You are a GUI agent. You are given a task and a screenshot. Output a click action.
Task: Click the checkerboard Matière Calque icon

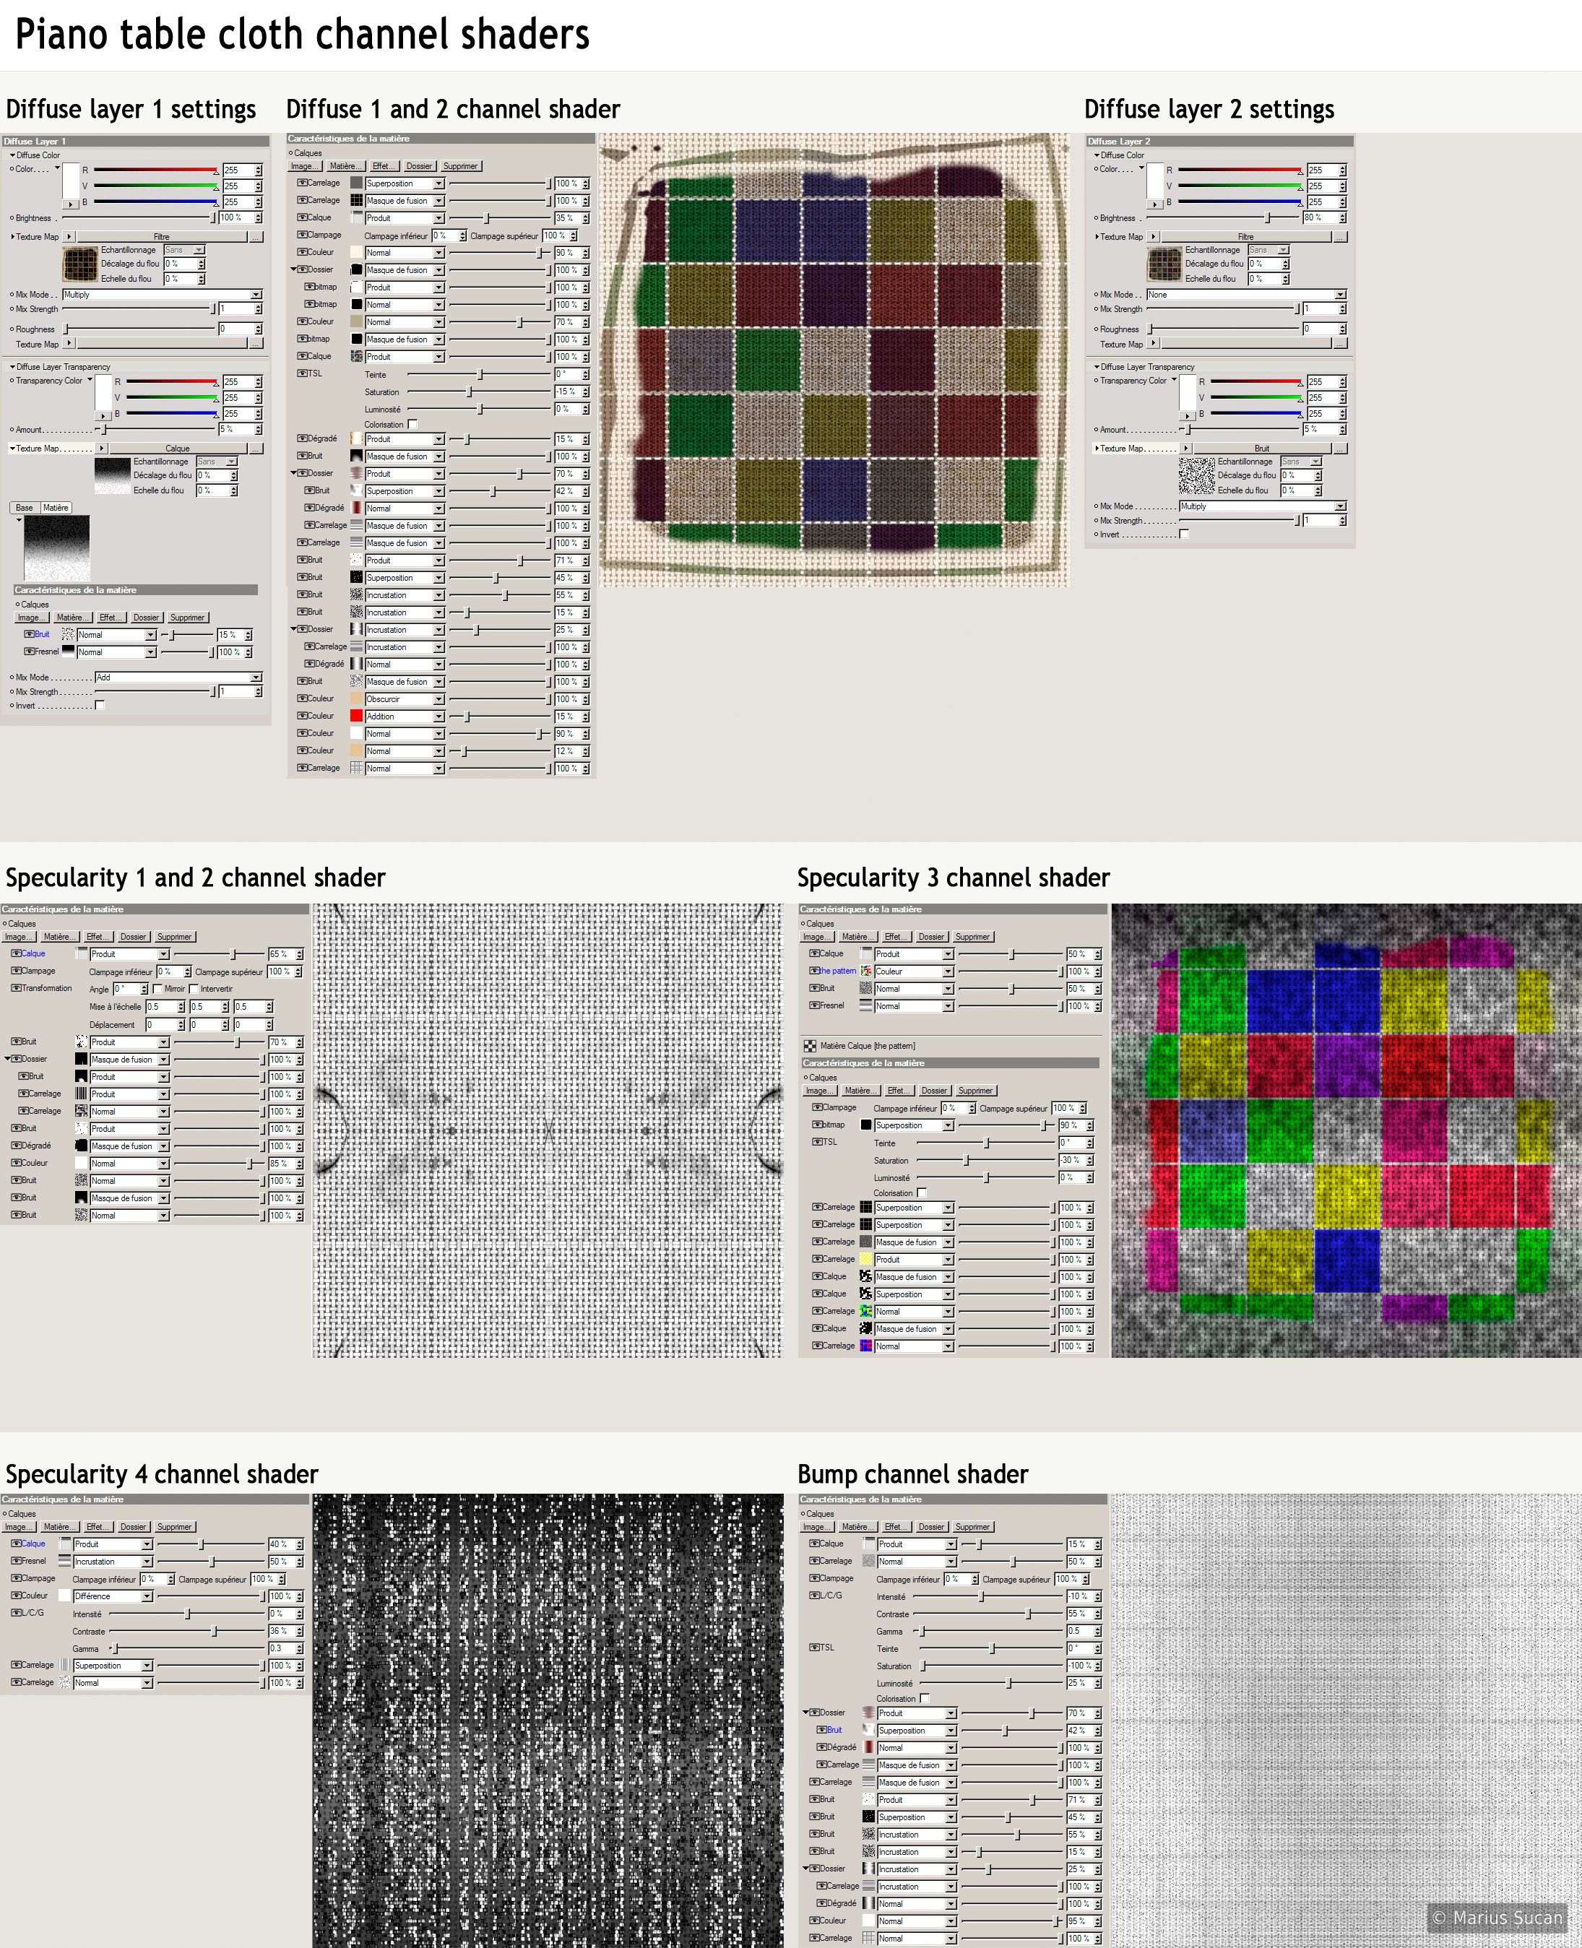coord(809,1046)
